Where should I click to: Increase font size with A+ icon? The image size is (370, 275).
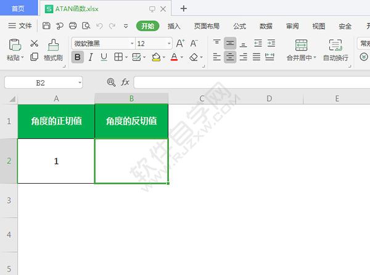tap(181, 43)
